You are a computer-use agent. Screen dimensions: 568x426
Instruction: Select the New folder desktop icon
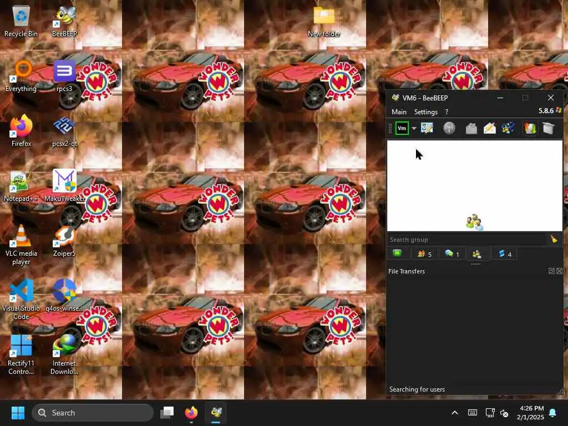[x=324, y=22]
